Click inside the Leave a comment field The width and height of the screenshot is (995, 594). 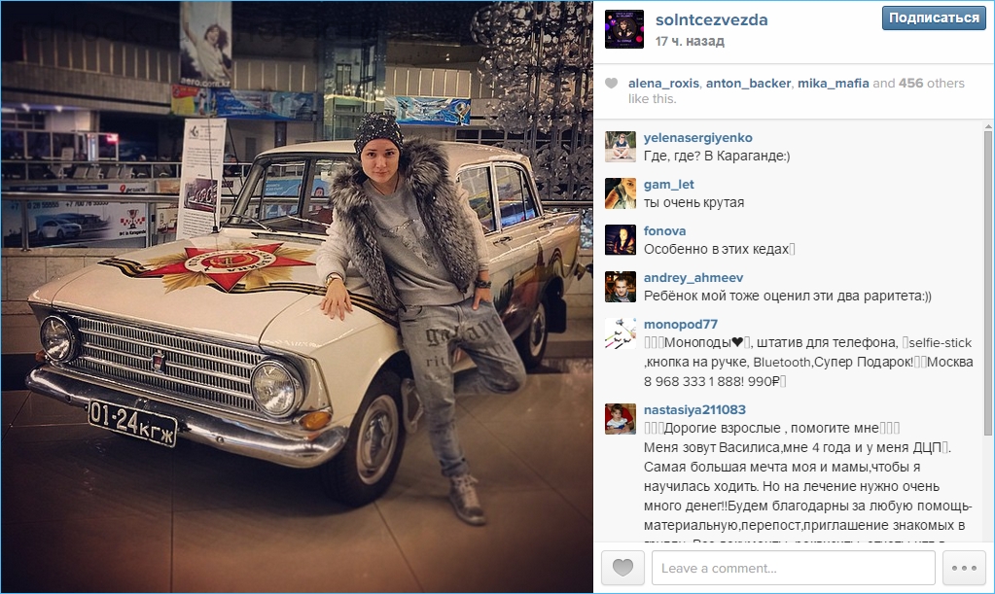tap(794, 568)
